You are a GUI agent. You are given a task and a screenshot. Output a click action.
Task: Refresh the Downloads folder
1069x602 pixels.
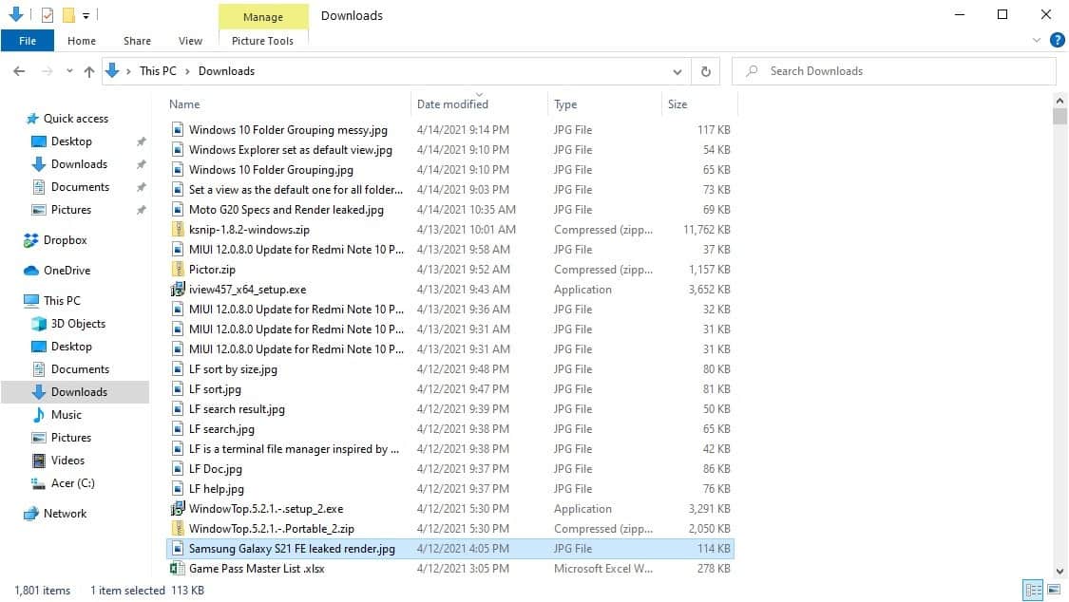(x=706, y=71)
